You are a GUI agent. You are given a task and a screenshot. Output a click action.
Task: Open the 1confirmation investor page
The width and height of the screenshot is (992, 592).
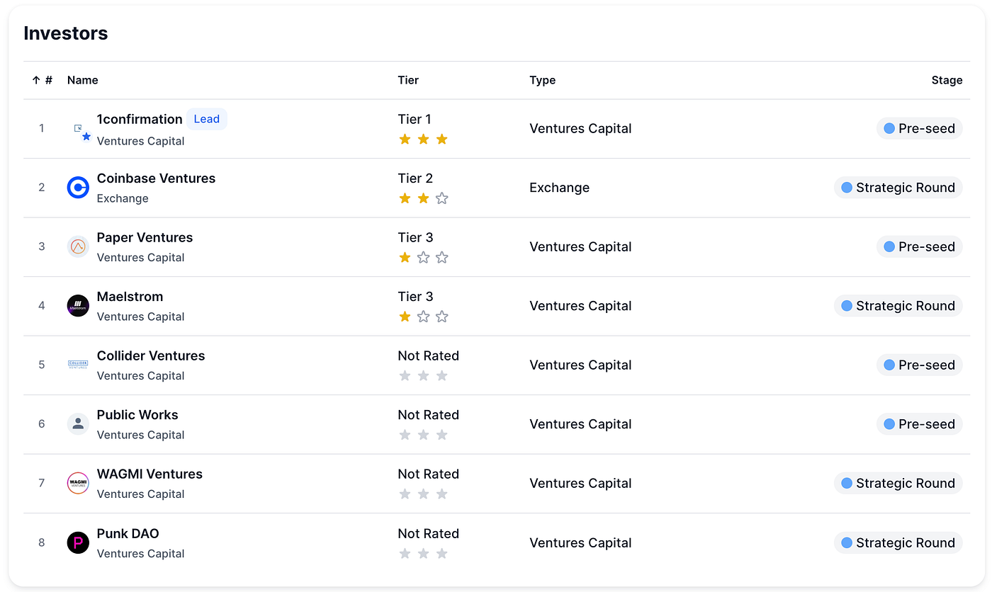click(140, 119)
